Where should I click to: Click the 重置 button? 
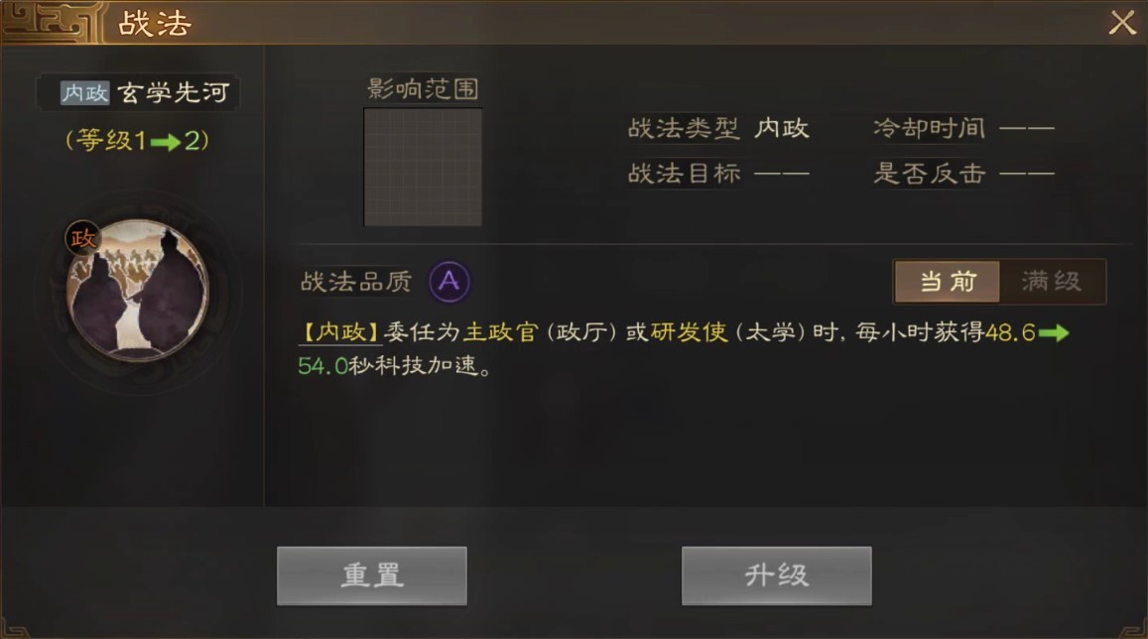pos(372,575)
